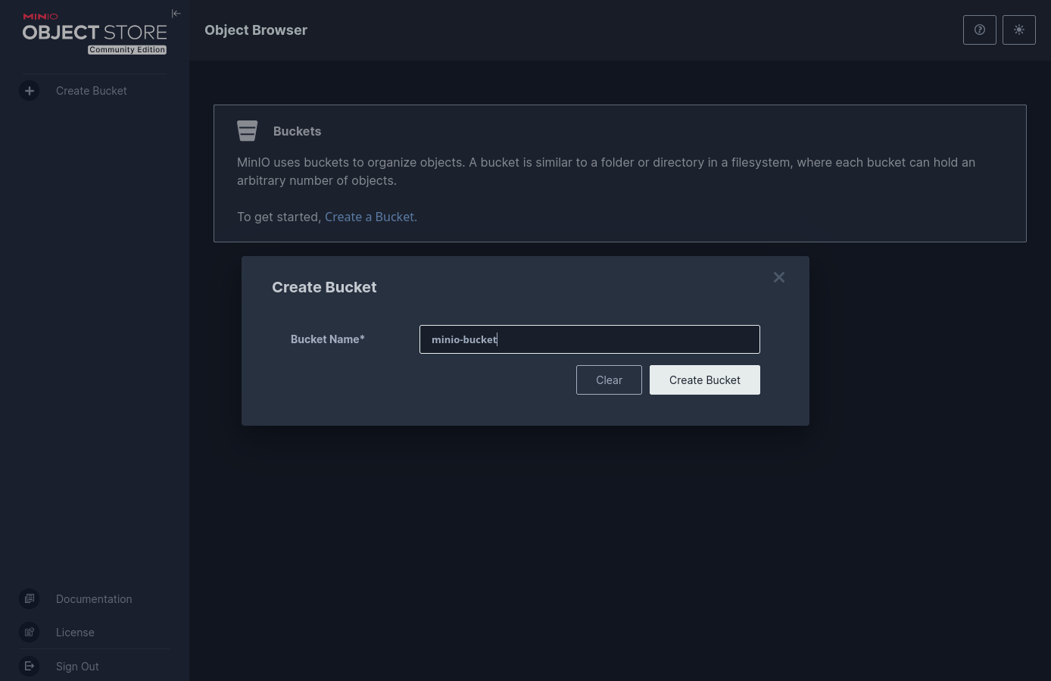Close the Create Bucket dialog with X
This screenshot has width=1051, height=681.
click(x=778, y=277)
